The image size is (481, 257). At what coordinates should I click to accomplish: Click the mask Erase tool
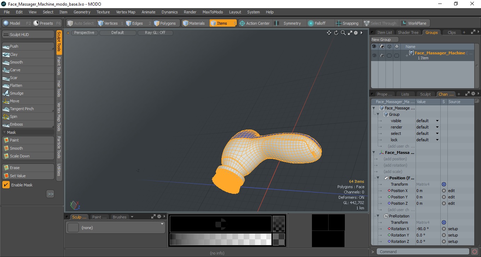click(x=28, y=168)
